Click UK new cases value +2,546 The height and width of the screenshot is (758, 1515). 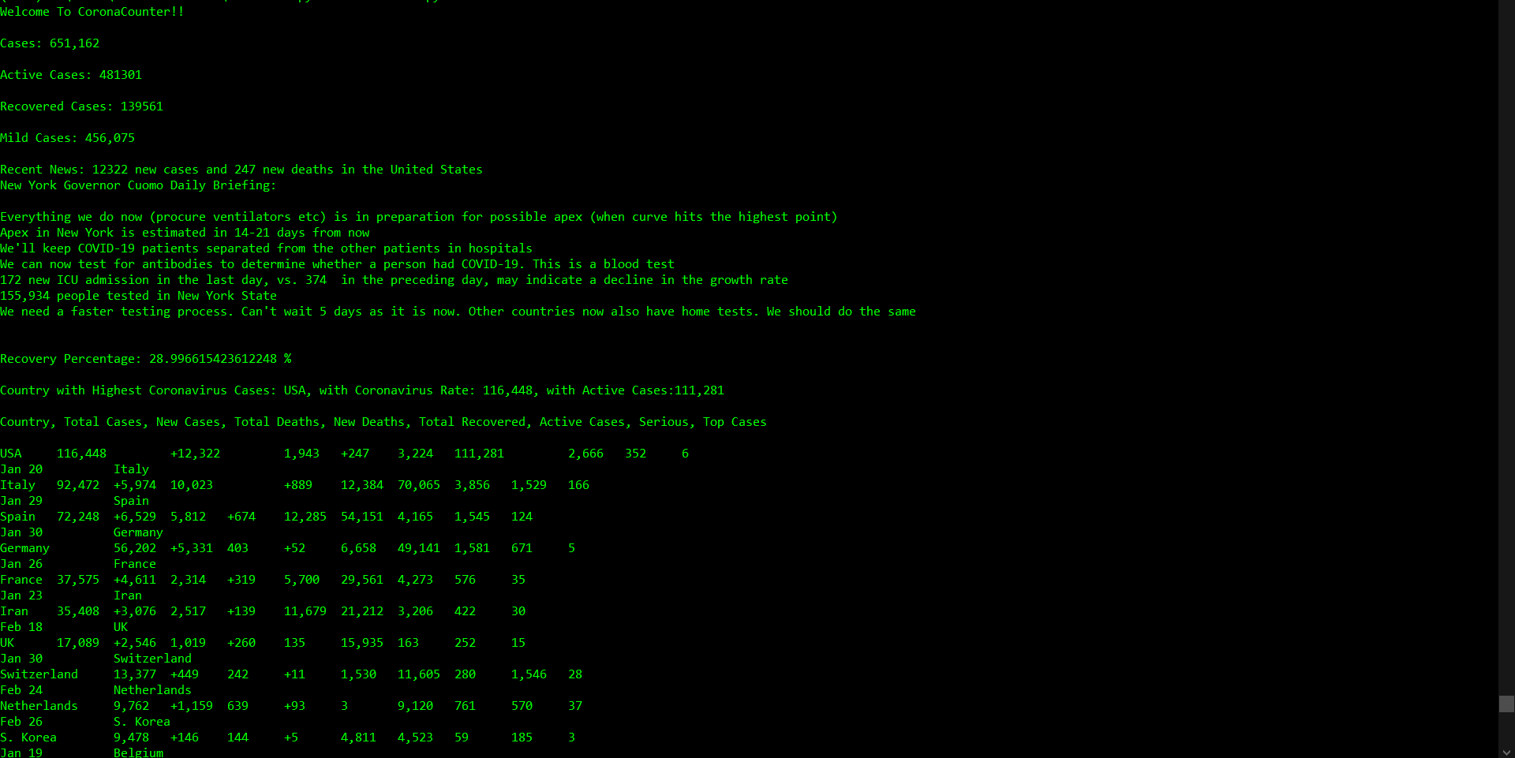[135, 643]
